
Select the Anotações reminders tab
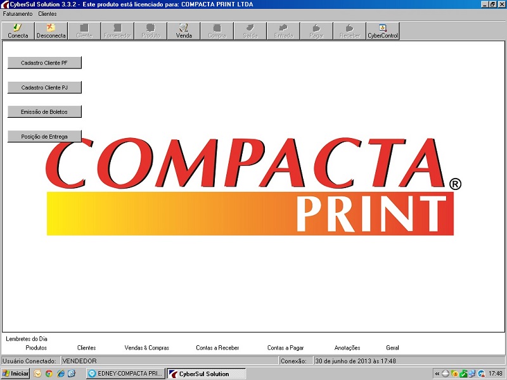pos(347,348)
